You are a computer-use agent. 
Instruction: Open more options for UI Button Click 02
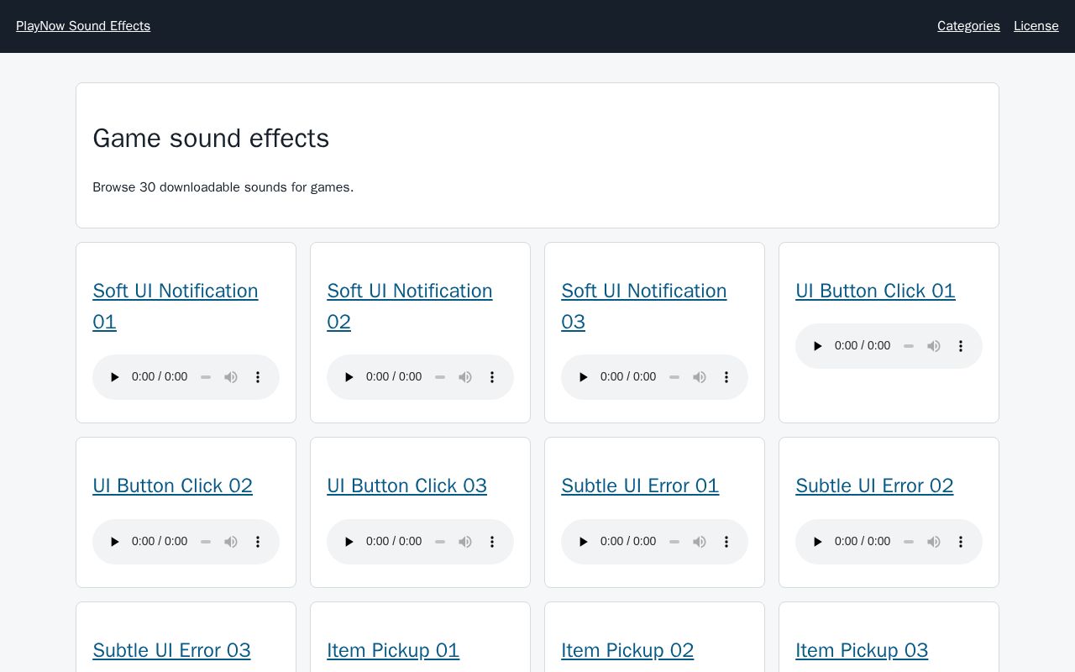[258, 542]
